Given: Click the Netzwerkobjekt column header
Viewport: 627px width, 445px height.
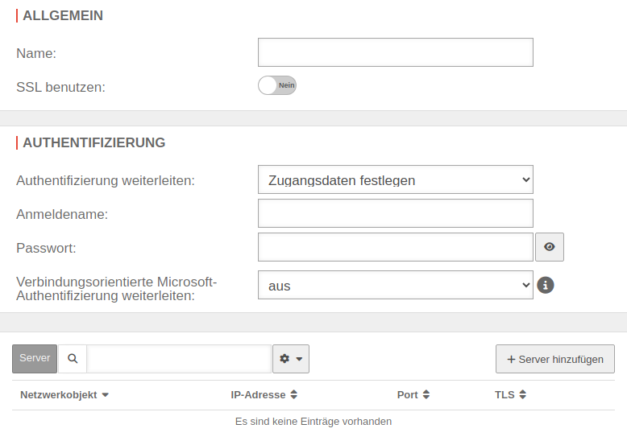Looking at the screenshot, I should pos(58,395).
